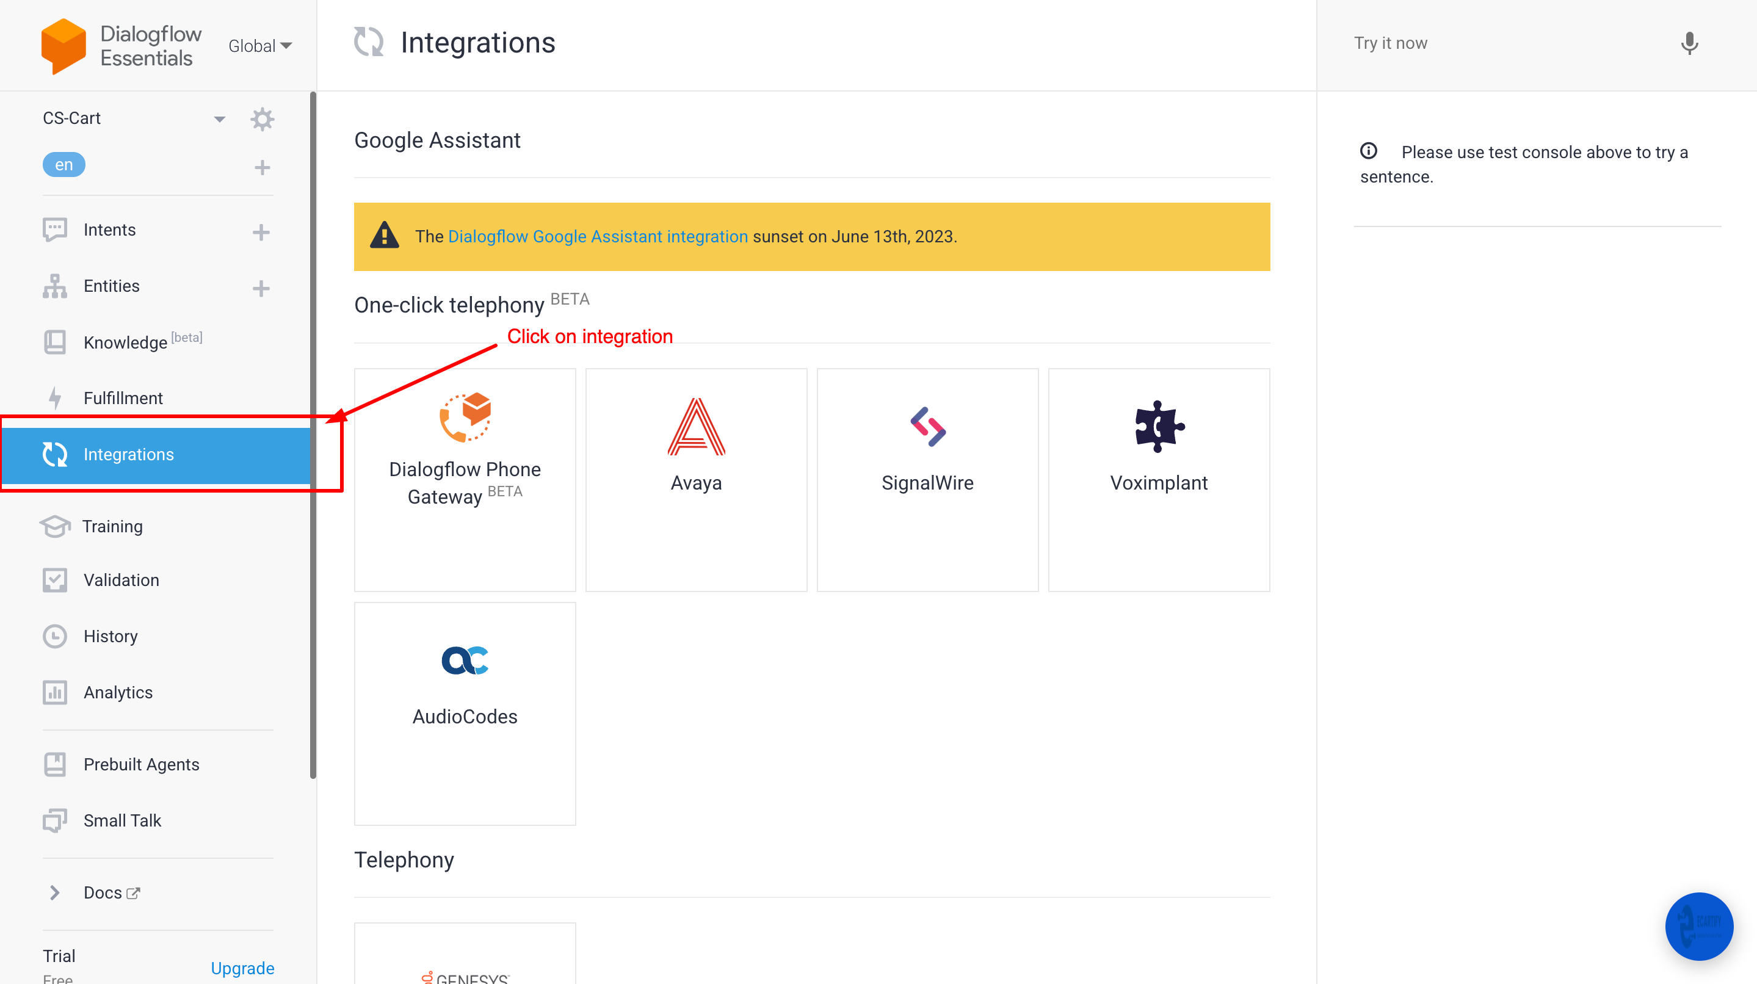This screenshot has height=984, width=1757.
Task: Open the AudioCodes integration card
Action: 465,712
